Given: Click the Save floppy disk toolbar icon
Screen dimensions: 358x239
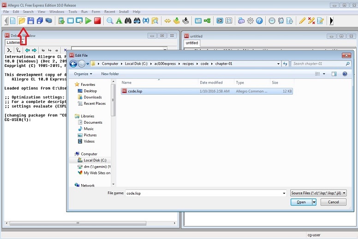Looking at the screenshot, I should [x=30, y=21].
